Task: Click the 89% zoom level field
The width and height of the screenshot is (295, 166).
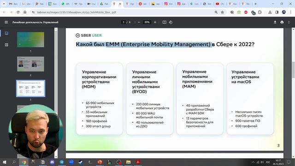Action: coord(147,22)
